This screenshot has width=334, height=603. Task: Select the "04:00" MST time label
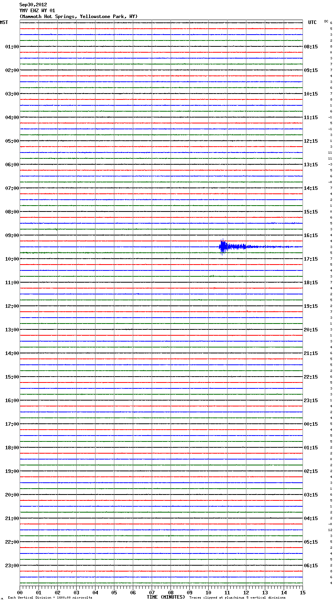tap(12, 118)
